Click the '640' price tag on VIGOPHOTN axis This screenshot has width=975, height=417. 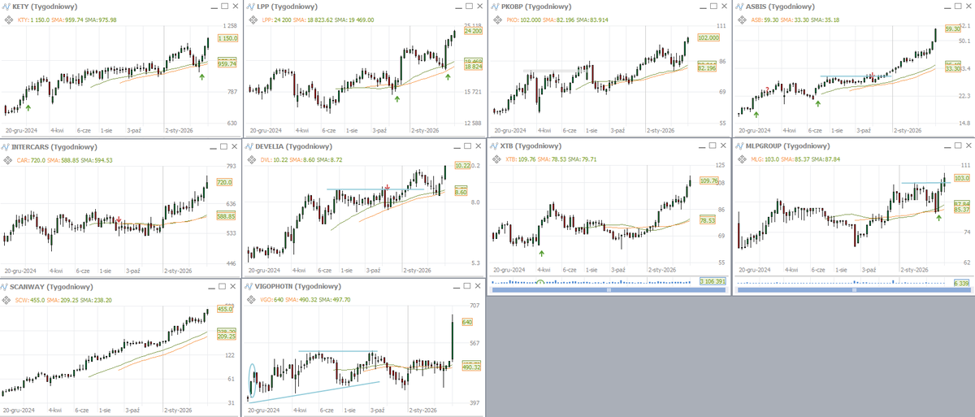pos(466,322)
